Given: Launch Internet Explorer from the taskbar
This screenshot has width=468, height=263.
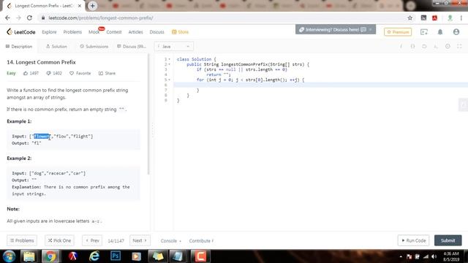Looking at the screenshot, I should click(94, 256).
